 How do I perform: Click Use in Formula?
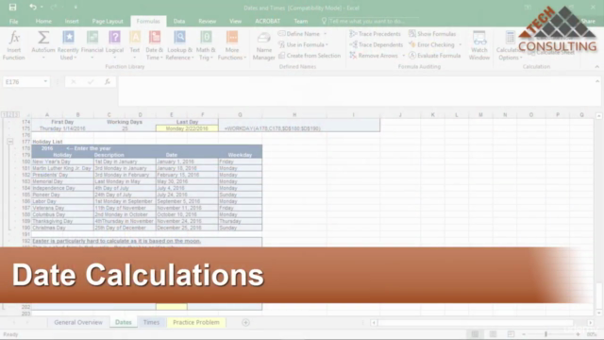coord(303,44)
